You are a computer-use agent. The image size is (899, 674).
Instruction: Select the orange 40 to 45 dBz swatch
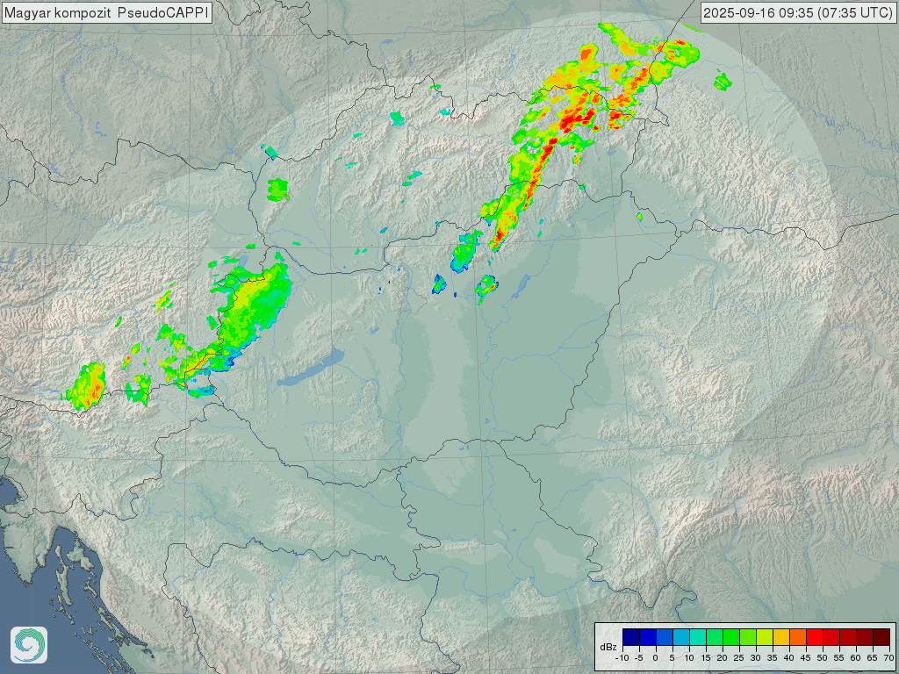(797, 637)
